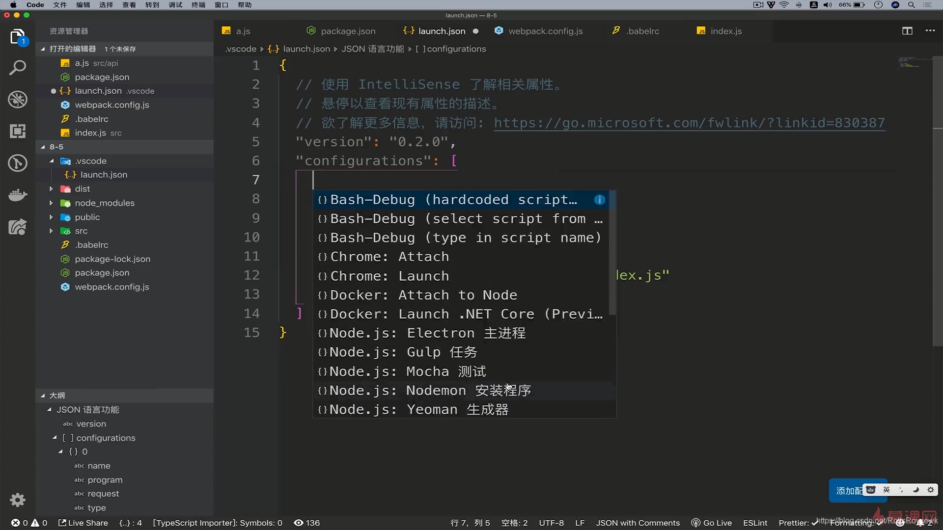Click 行 7, 列 5 cursor position
Viewport: 943px width, 530px height.
coord(470,523)
